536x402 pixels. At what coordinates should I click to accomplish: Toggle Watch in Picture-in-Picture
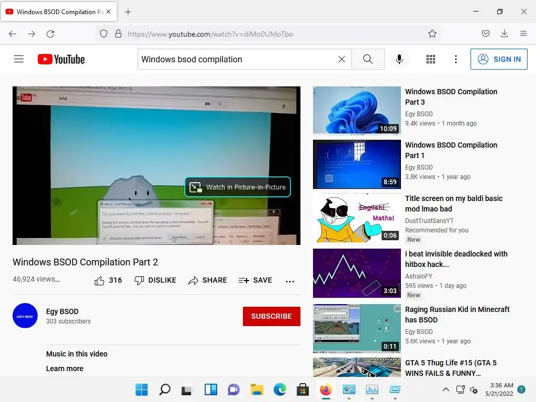point(238,187)
